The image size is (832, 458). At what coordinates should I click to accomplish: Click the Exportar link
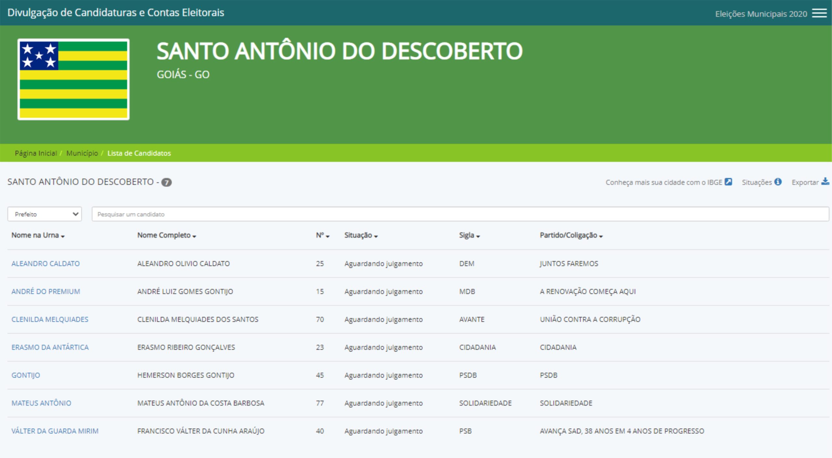(805, 182)
